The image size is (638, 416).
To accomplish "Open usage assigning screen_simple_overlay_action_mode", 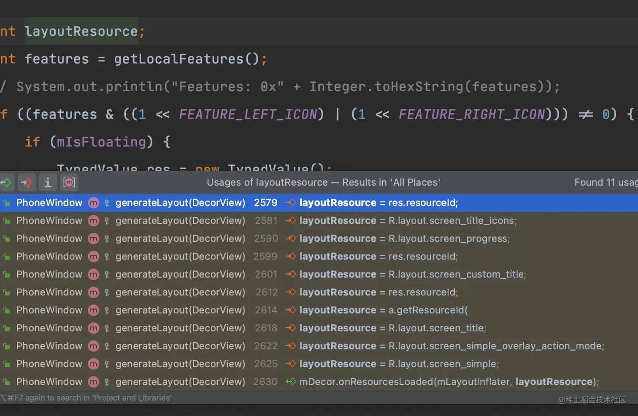I will pos(319,346).
